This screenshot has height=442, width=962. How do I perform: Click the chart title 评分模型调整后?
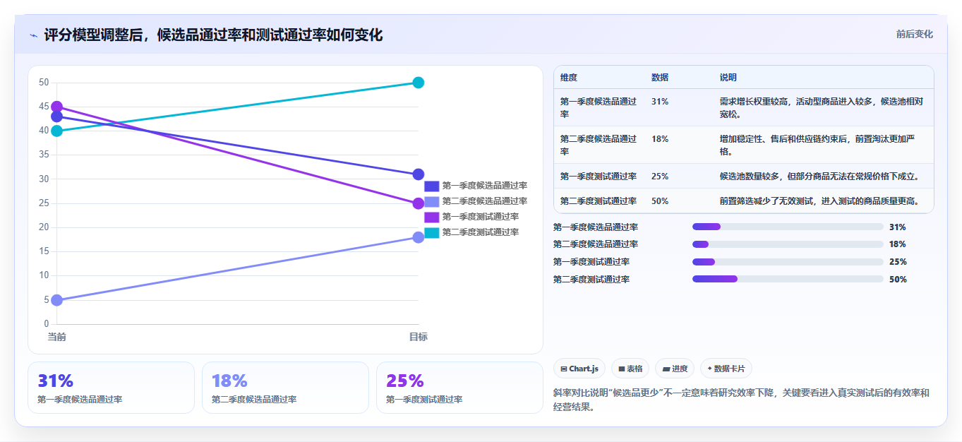point(213,35)
